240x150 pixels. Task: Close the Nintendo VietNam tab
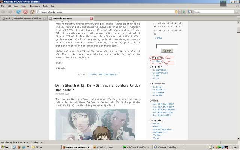click(91, 18)
